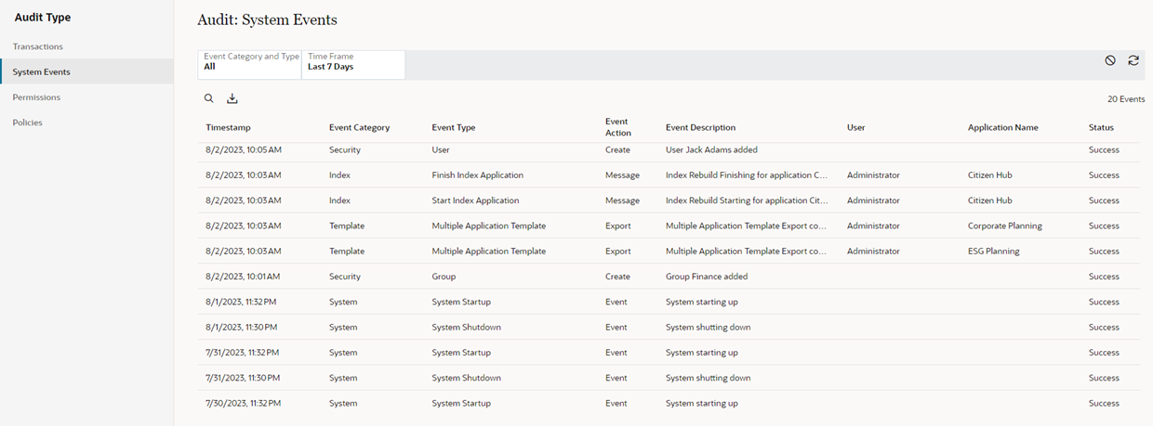Image resolution: width=1153 pixels, height=426 pixels.
Task: Go to Permissions audit type
Action: coord(36,97)
